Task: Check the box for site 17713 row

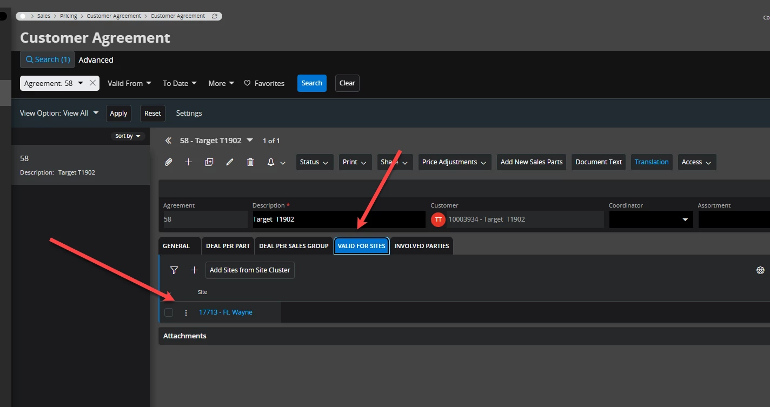Action: pos(169,312)
